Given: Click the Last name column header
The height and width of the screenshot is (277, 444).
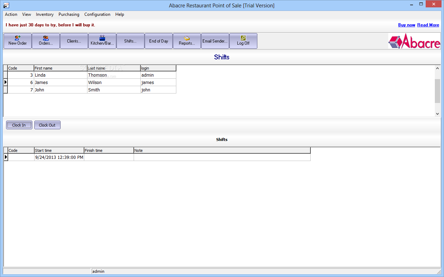Looking at the screenshot, I should 114,68.
